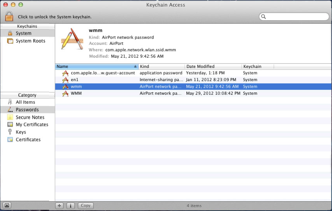
Task: Select the Passwords category
Action: pos(28,110)
